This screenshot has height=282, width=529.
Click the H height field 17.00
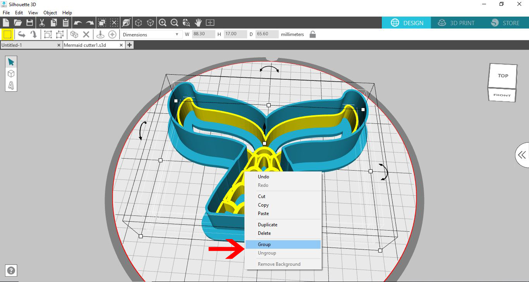(235, 34)
